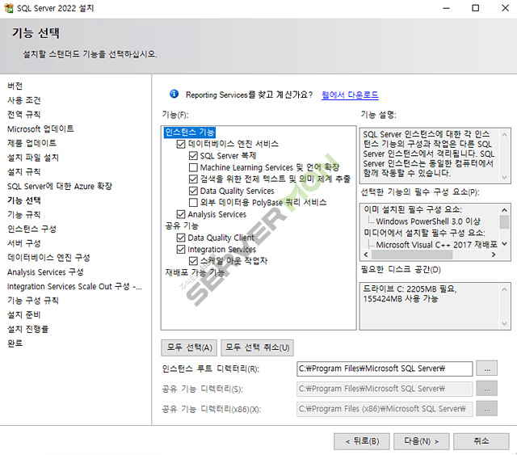Click the SQL Server setup title bar icon
The width and height of the screenshot is (517, 455).
(x=9, y=8)
